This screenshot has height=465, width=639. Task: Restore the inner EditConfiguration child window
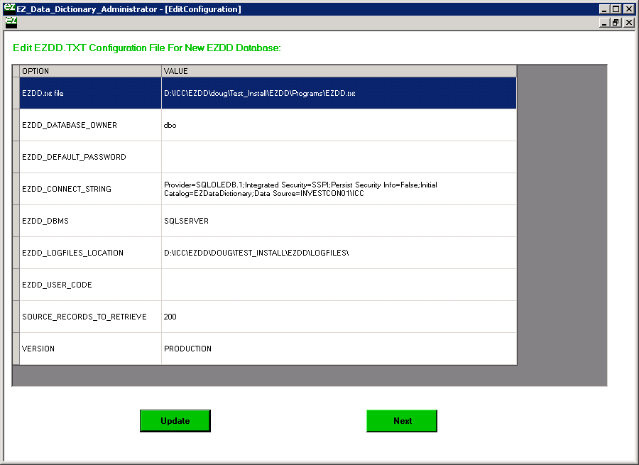616,23
